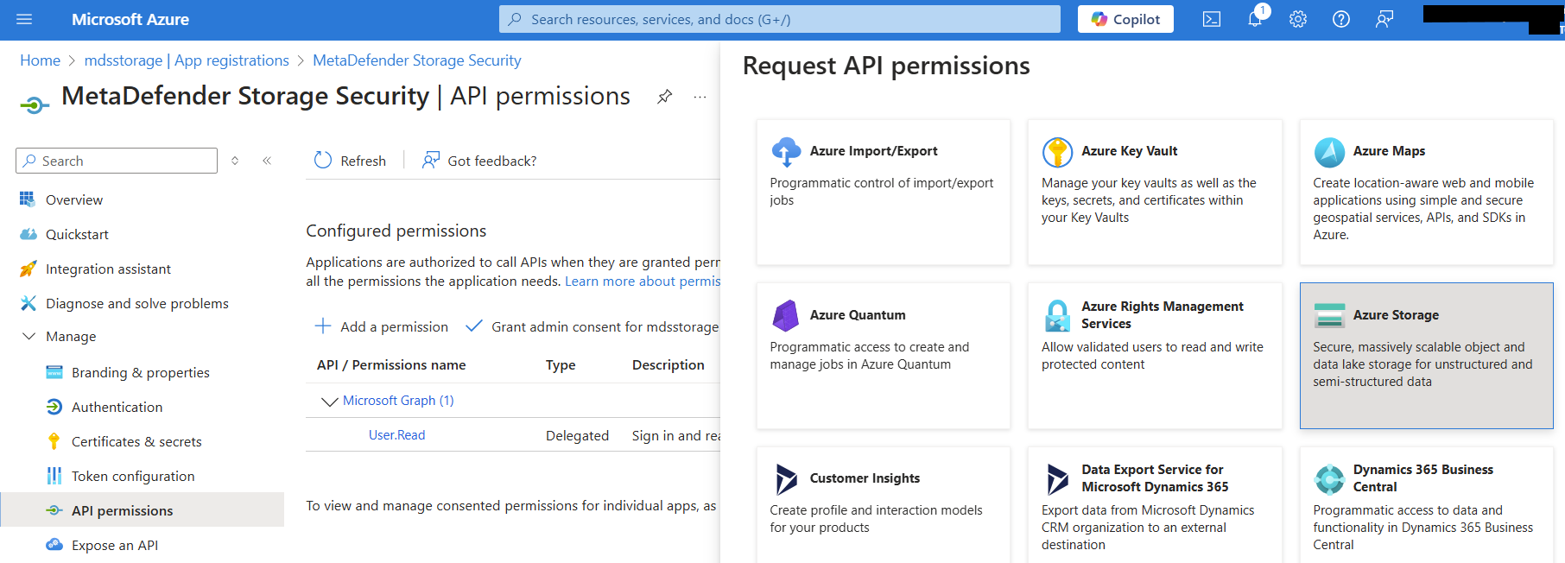Viewport: 1565px width, 563px height.
Task: Open Branding & properties in the menu
Action: tap(140, 372)
